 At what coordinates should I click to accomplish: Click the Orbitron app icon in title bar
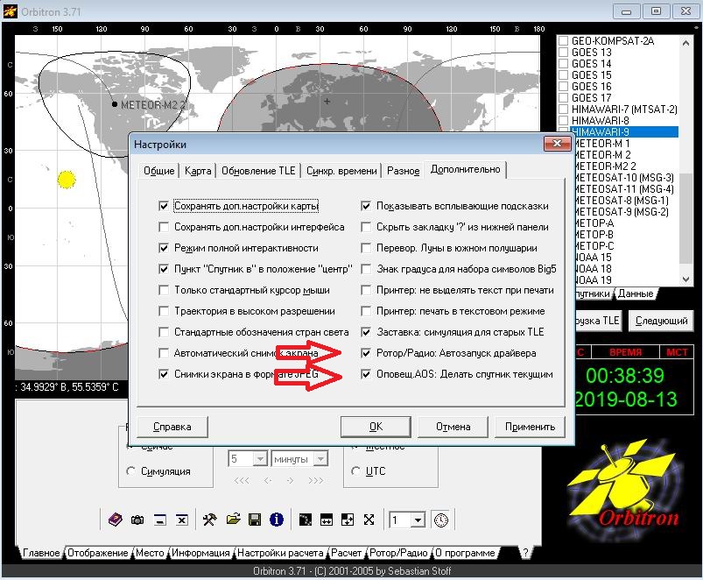tap(10, 11)
